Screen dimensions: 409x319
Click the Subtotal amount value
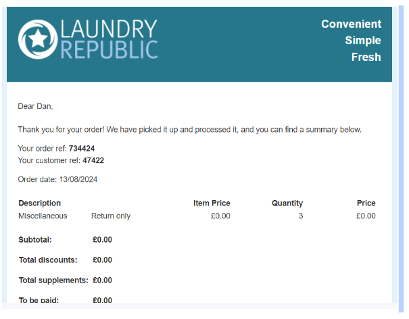102,240
